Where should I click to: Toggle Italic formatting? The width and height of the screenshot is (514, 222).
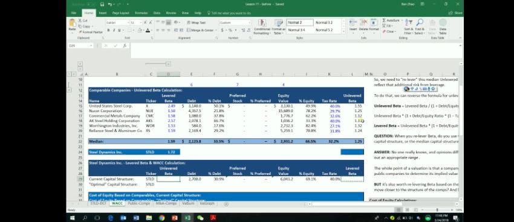[114, 30]
